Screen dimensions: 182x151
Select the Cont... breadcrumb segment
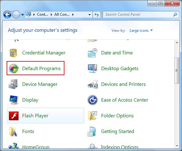(x=42, y=14)
